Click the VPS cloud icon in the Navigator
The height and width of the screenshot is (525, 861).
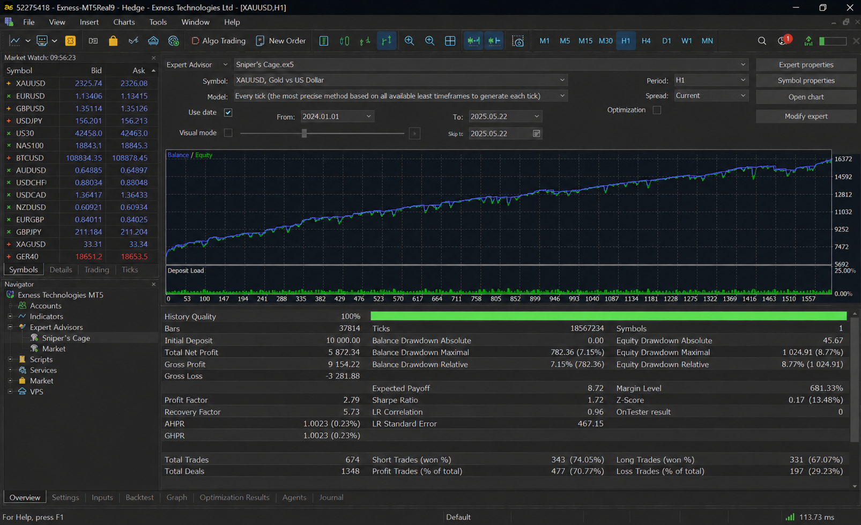22,391
